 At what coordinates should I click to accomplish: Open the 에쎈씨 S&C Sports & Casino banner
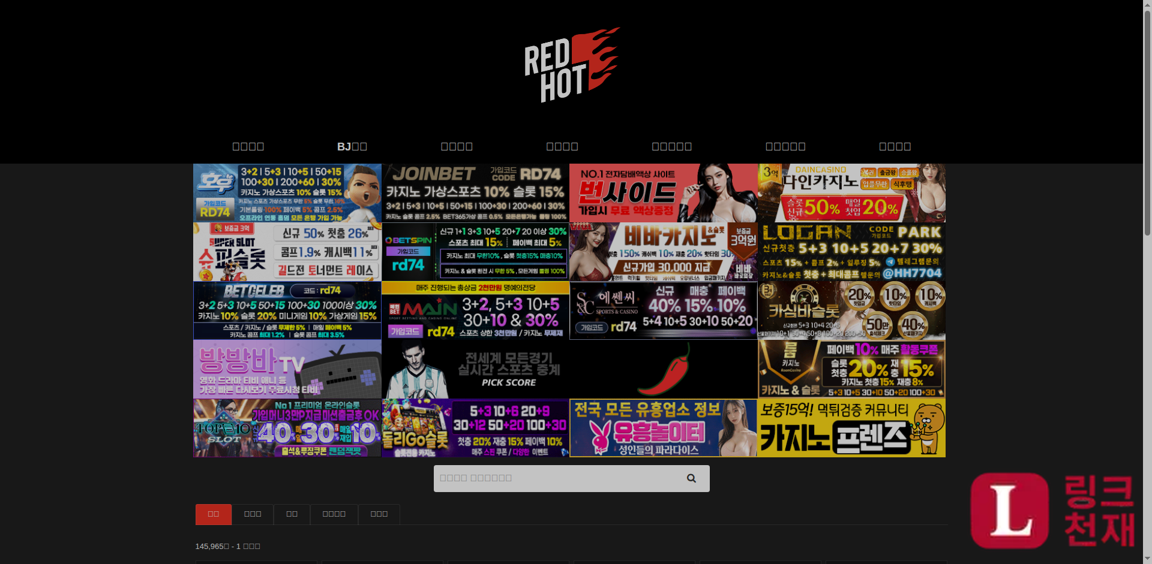663,310
